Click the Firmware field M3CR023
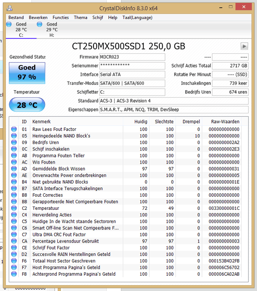This screenshot has width=257, height=291. (x=132, y=57)
